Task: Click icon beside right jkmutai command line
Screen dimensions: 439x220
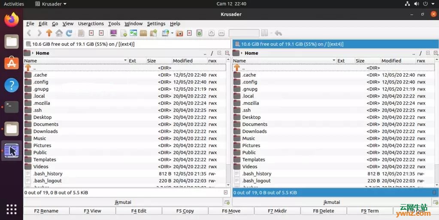Action: [x=436, y=202]
